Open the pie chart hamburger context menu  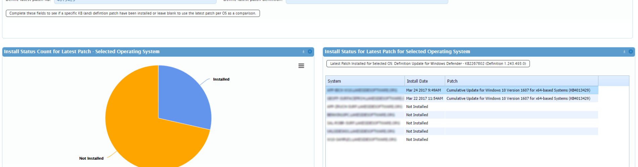click(x=301, y=66)
